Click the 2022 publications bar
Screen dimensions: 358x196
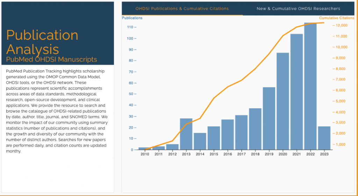point(310,87)
